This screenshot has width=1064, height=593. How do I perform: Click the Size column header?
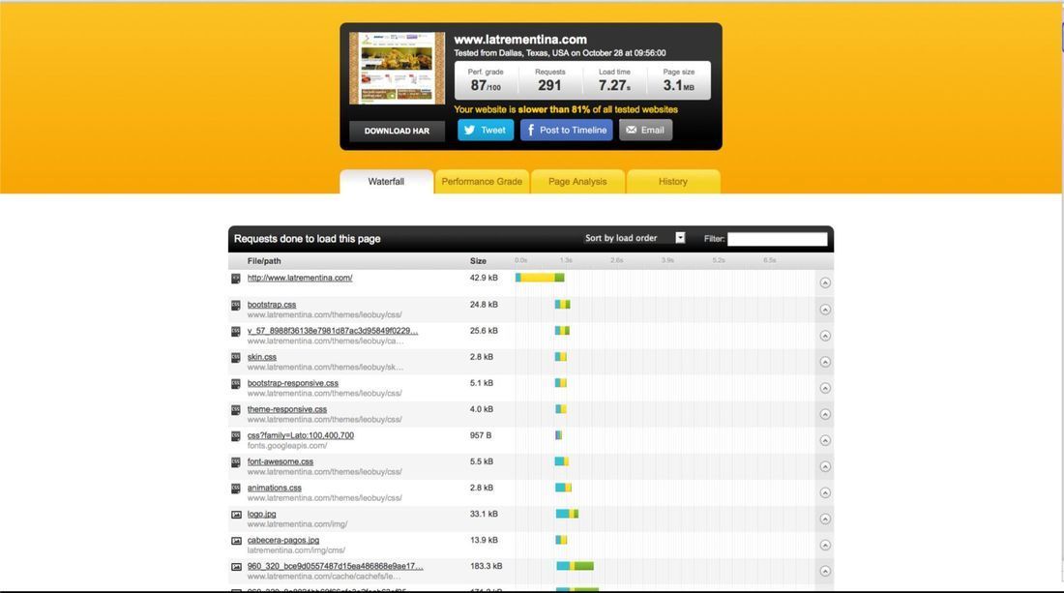[478, 261]
